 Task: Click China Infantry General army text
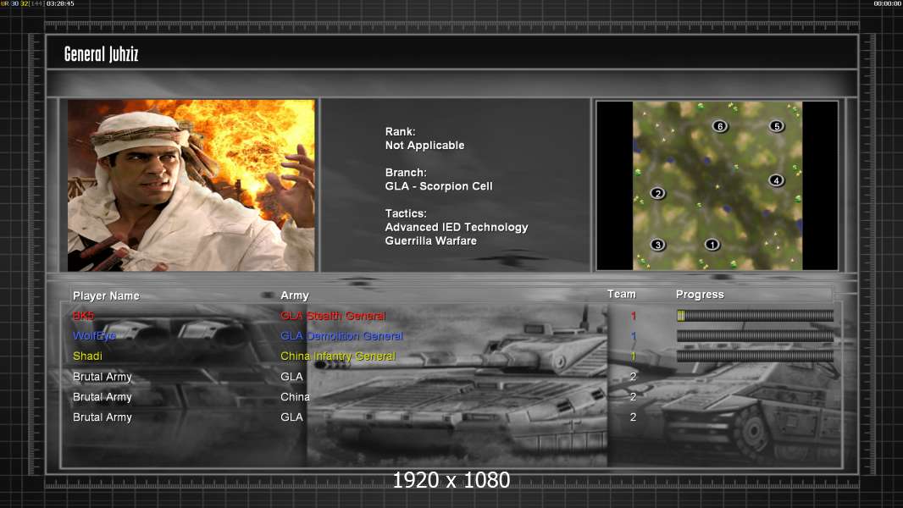click(338, 356)
